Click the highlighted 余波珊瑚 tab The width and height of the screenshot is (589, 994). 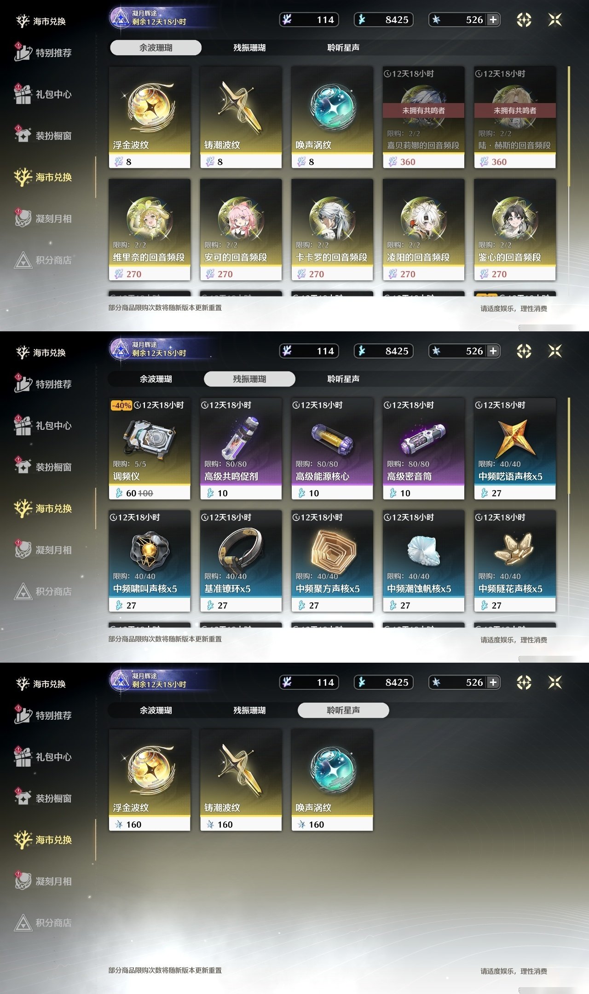(156, 47)
